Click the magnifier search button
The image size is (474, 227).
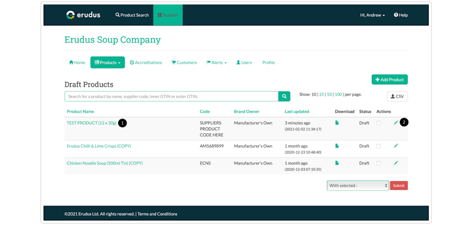284,96
